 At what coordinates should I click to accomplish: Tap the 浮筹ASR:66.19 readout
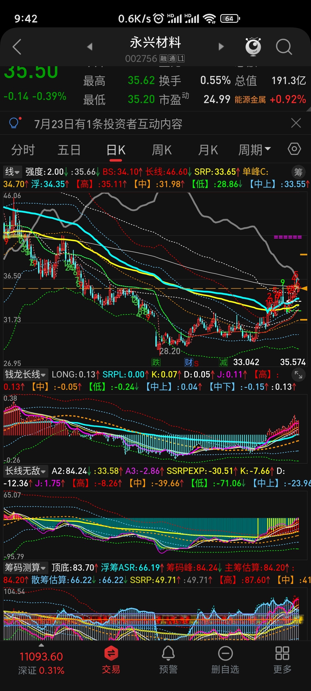pyautogui.click(x=132, y=567)
